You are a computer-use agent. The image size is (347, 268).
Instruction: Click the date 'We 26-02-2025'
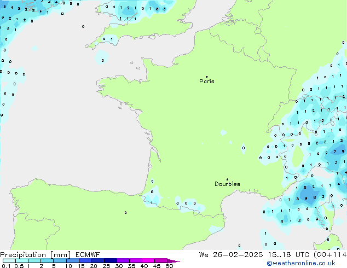pos(231,255)
